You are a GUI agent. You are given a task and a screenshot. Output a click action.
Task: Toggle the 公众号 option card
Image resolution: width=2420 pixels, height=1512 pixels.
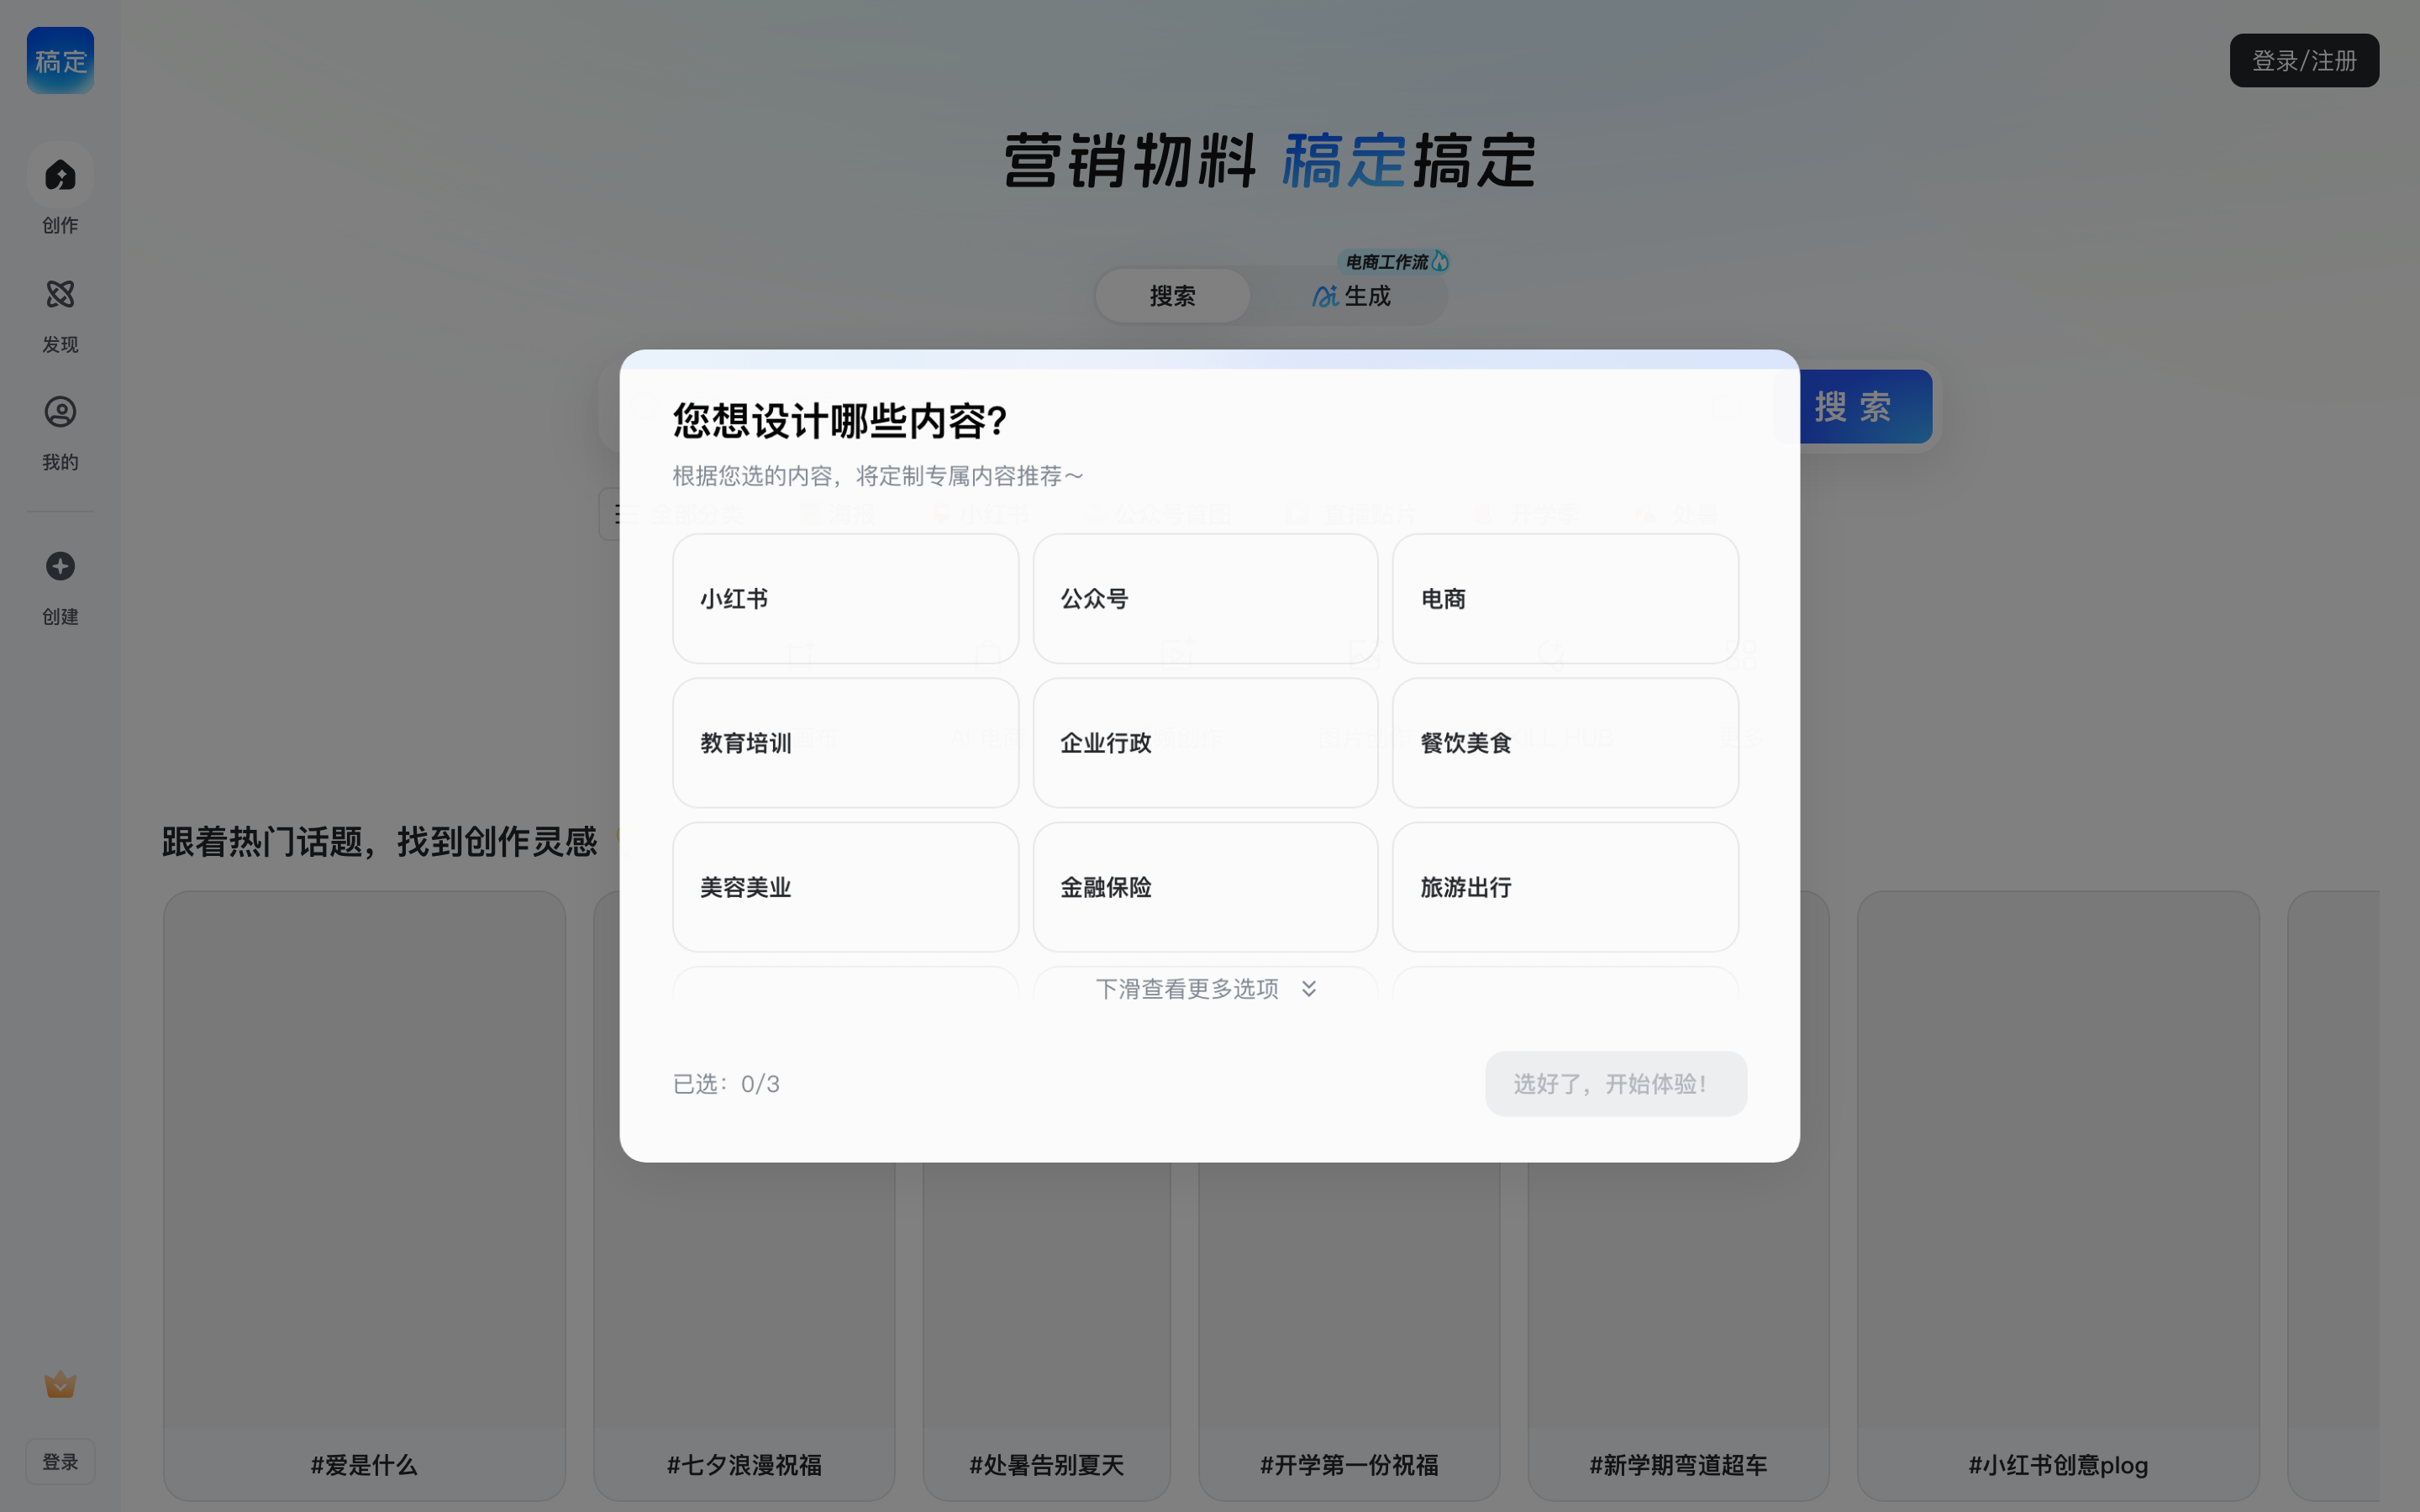pyautogui.click(x=1205, y=598)
